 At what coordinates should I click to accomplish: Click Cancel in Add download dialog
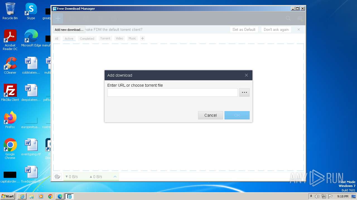[x=211, y=115]
